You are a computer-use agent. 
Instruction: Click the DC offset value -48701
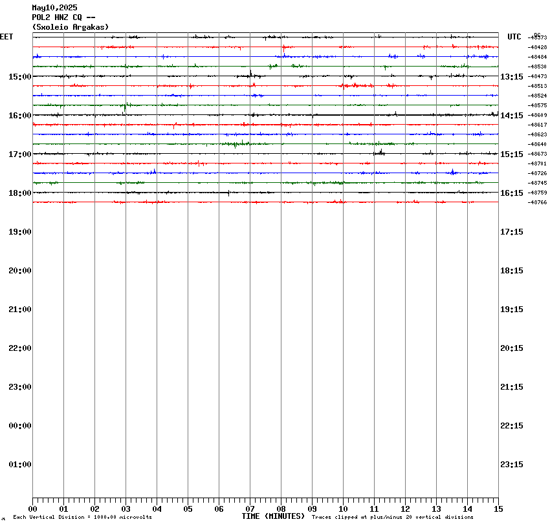[x=537, y=163]
